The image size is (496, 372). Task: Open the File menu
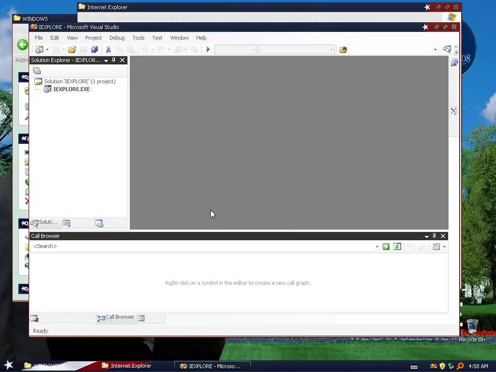pyautogui.click(x=39, y=38)
